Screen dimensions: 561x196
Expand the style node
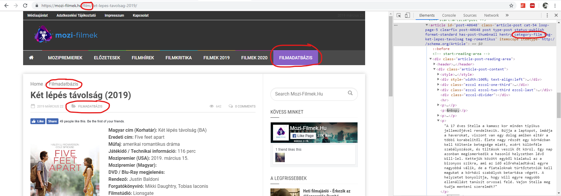(438, 74)
